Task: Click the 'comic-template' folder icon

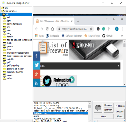Action: pyautogui.click(x=4, y=24)
